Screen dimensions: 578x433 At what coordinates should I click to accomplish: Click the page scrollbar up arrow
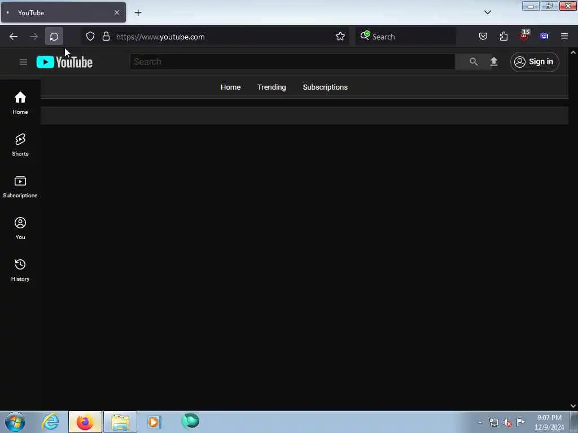pos(573,52)
